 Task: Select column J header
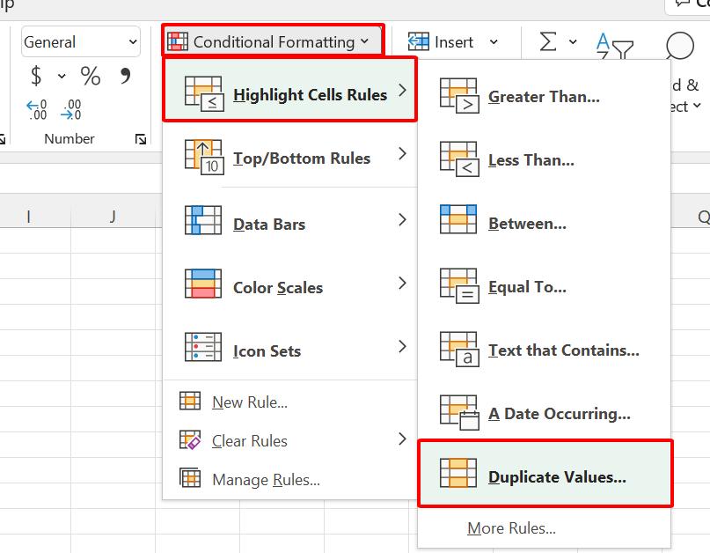pos(113,217)
